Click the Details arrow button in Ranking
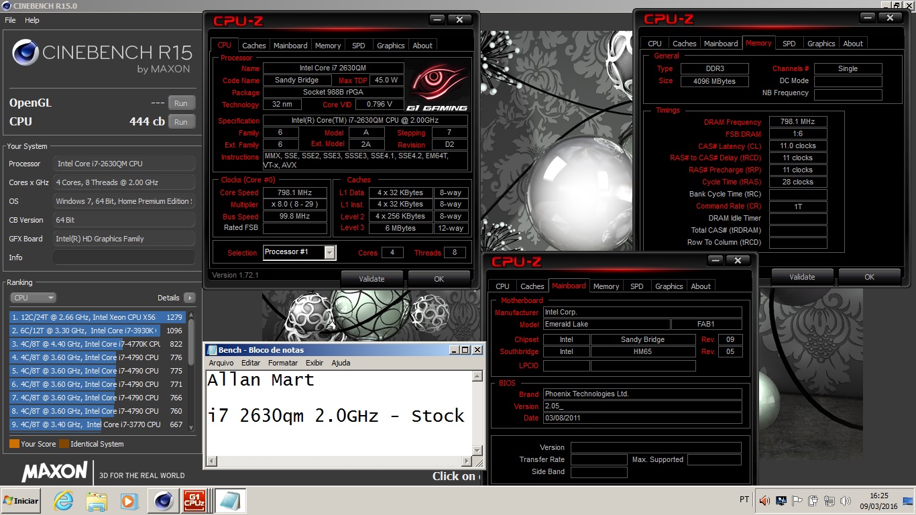 click(x=189, y=298)
